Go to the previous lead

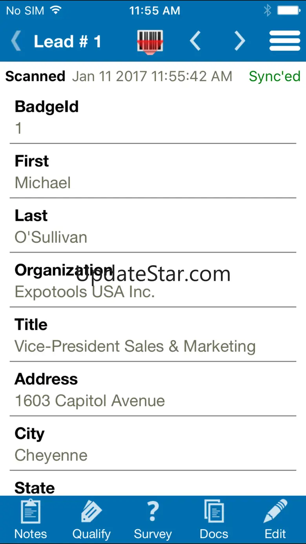click(x=195, y=41)
